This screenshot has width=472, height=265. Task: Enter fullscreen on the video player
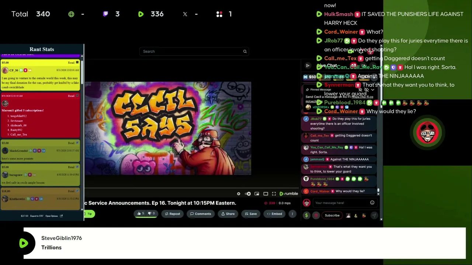pos(274,194)
